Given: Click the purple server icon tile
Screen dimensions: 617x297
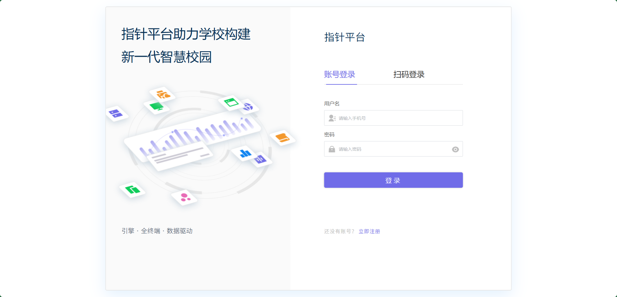Looking at the screenshot, I should tap(116, 113).
